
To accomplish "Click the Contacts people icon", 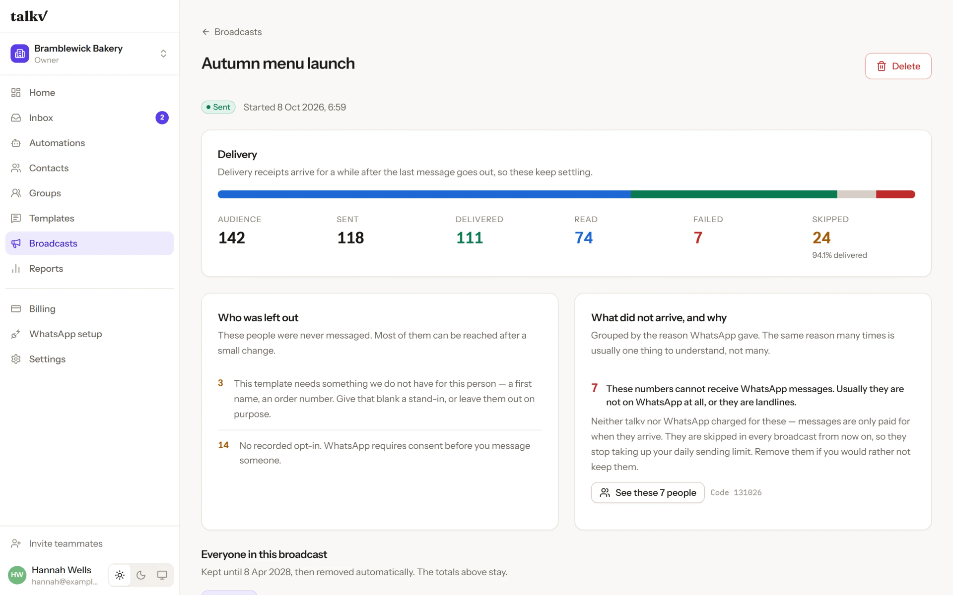I will click(16, 168).
